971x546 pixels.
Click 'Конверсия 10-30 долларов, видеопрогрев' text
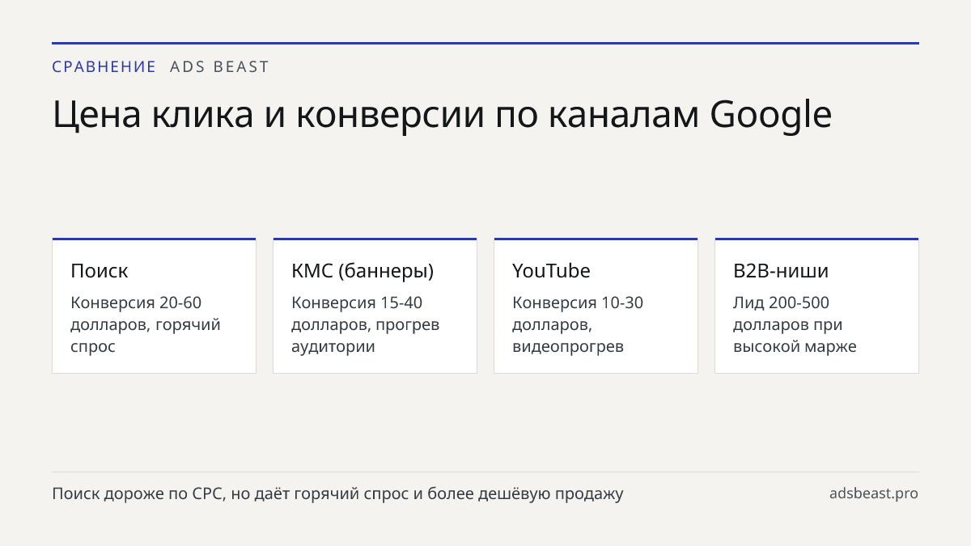pos(578,324)
